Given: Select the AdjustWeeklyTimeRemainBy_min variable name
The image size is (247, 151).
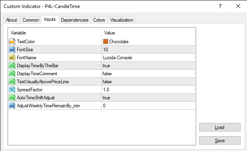Looking at the screenshot, I should click(49, 106).
